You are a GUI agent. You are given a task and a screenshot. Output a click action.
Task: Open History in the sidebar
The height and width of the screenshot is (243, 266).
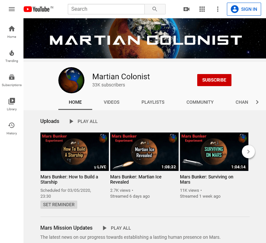(x=12, y=129)
